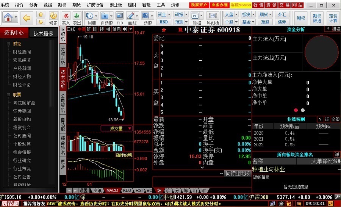Click the left panel vertical scrollbar
This screenshot has width=341, height=207.
coord(51,73)
